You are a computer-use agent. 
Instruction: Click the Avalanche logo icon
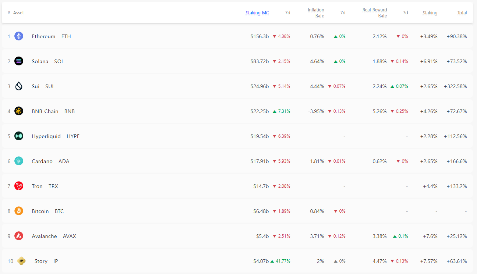[x=19, y=236]
